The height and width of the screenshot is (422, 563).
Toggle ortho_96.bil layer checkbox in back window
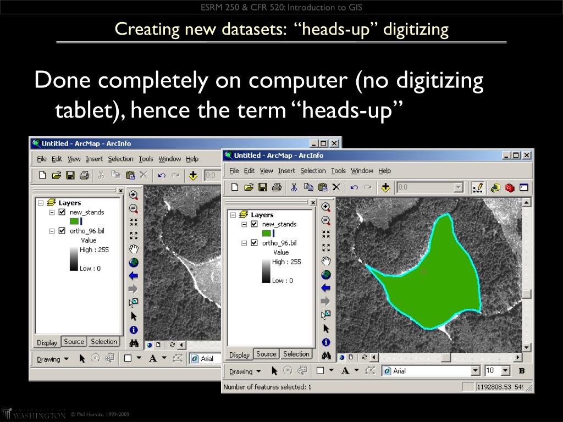62,231
